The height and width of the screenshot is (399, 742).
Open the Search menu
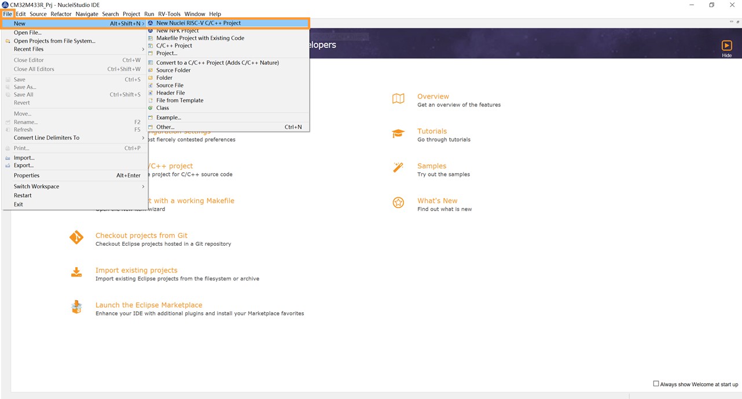coord(111,14)
